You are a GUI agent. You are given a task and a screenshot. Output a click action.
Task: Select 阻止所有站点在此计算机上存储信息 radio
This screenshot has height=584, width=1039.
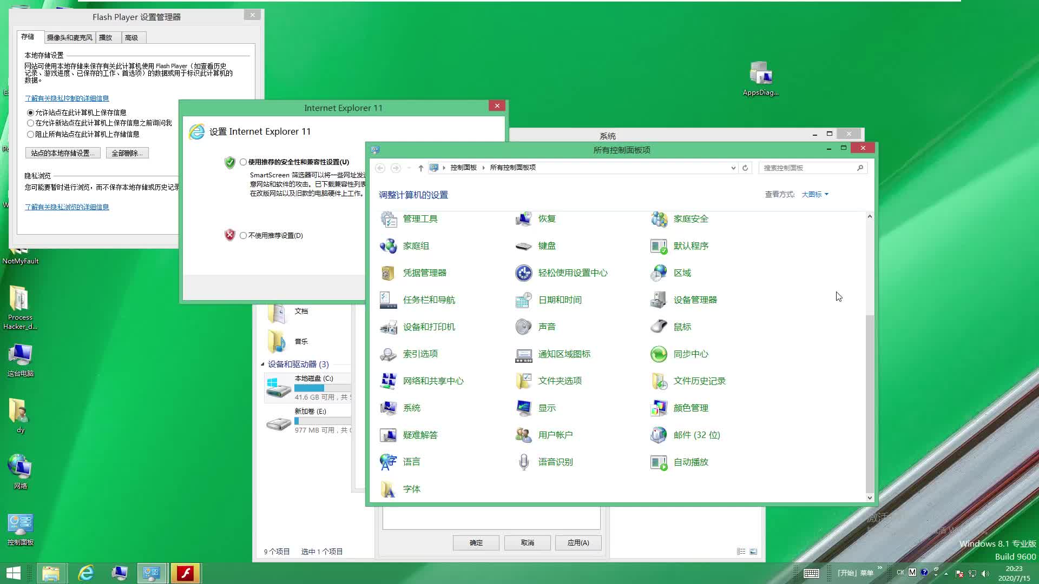(x=30, y=134)
